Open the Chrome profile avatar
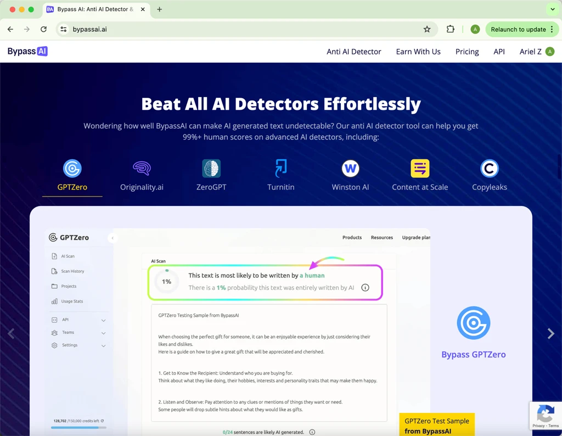 pyautogui.click(x=475, y=30)
